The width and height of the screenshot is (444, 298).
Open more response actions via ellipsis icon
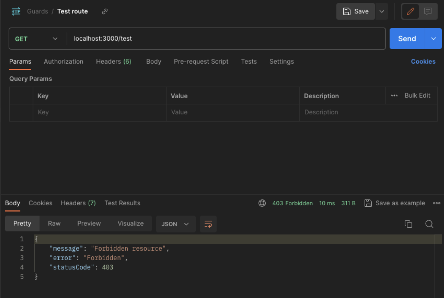coord(437,203)
